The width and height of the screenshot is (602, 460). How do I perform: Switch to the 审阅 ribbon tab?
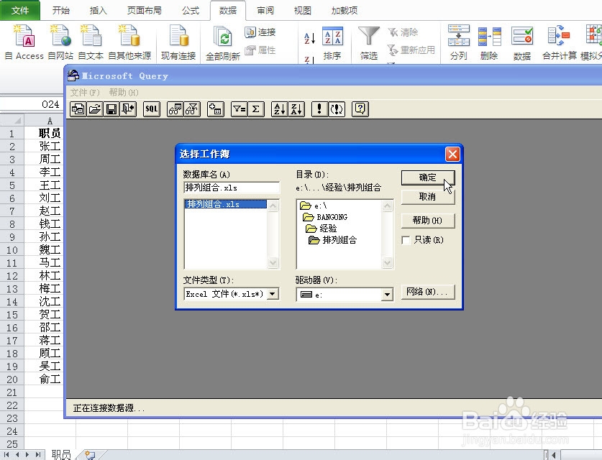[265, 10]
